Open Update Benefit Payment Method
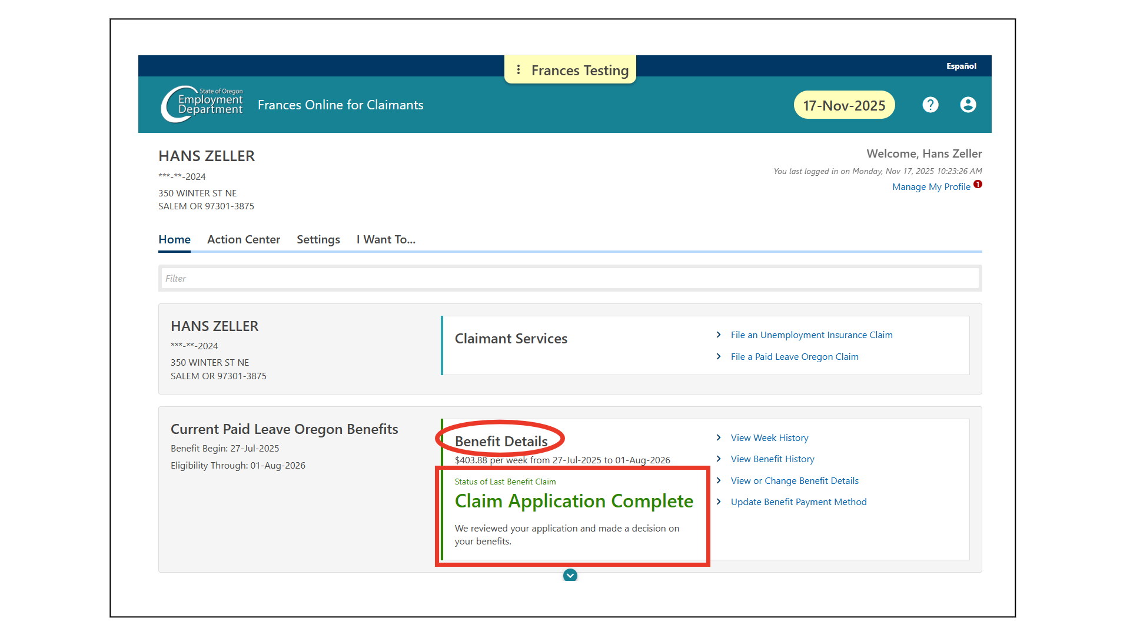 [x=799, y=502]
